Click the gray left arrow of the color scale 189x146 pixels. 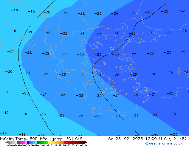click(x=7, y=142)
